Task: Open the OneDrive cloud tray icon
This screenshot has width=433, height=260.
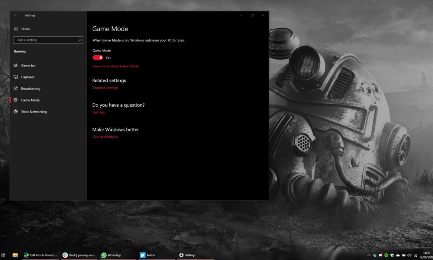Action: 398,255
